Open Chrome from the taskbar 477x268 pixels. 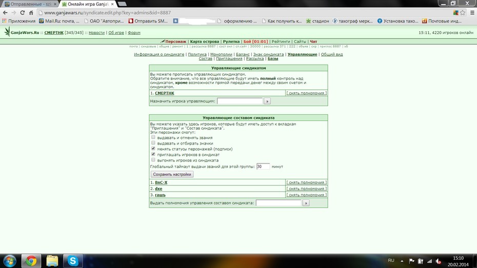coord(31,261)
